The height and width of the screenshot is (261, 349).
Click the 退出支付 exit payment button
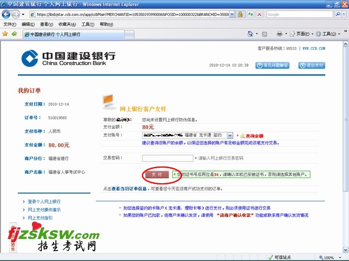click(312, 66)
